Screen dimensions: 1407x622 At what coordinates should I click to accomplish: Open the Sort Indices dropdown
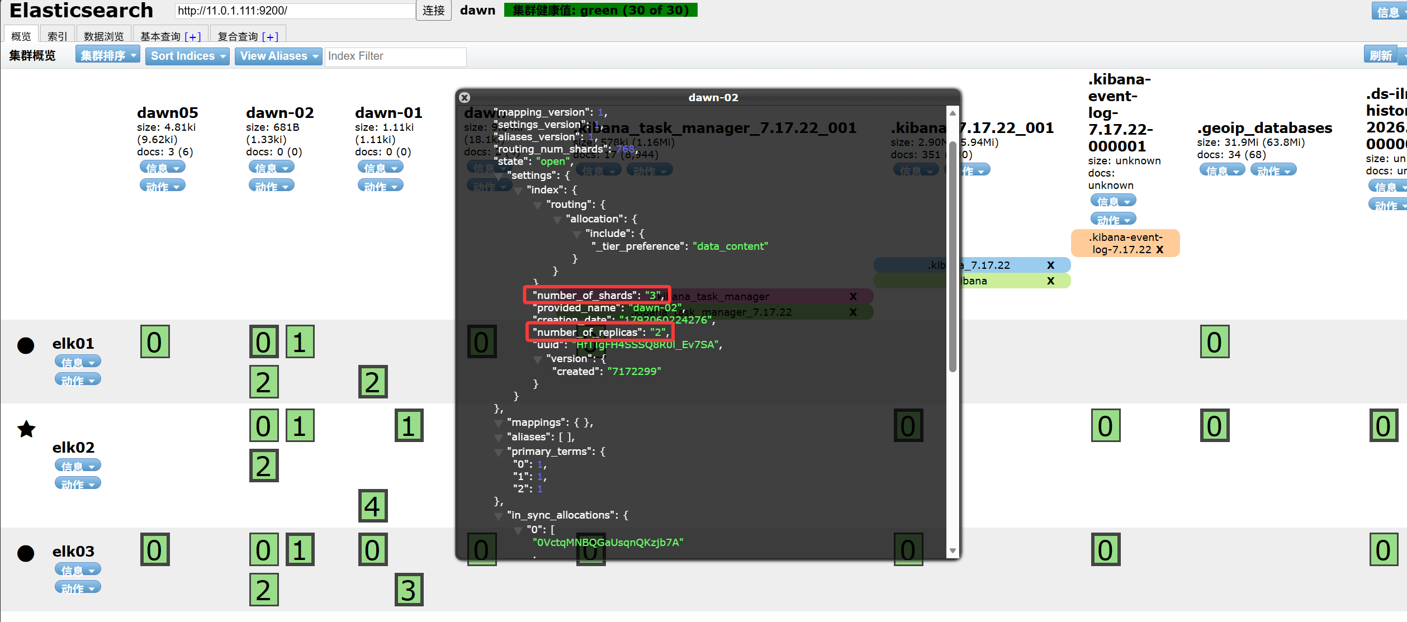(187, 55)
